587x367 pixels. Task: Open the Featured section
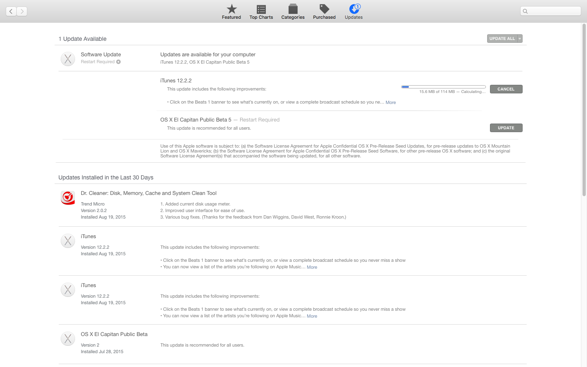point(232,11)
